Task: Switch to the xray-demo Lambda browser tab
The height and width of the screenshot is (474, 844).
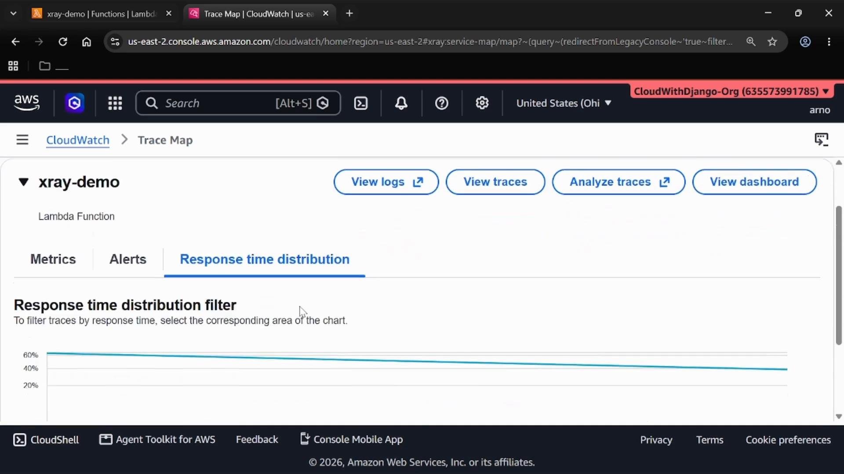Action: (x=102, y=14)
